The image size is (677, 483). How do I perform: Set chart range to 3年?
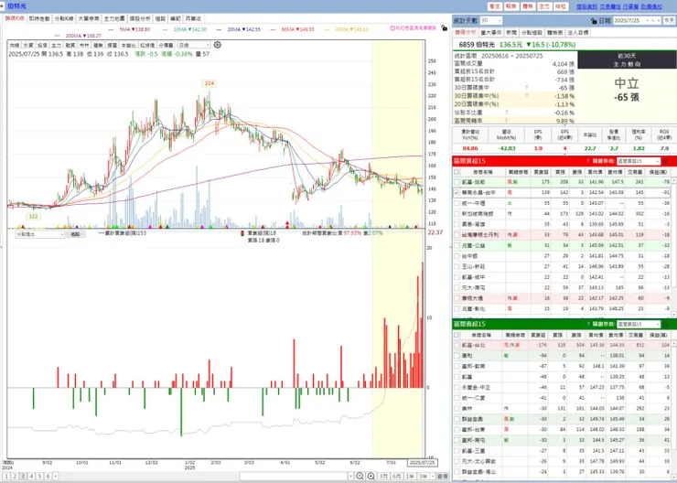point(423,476)
